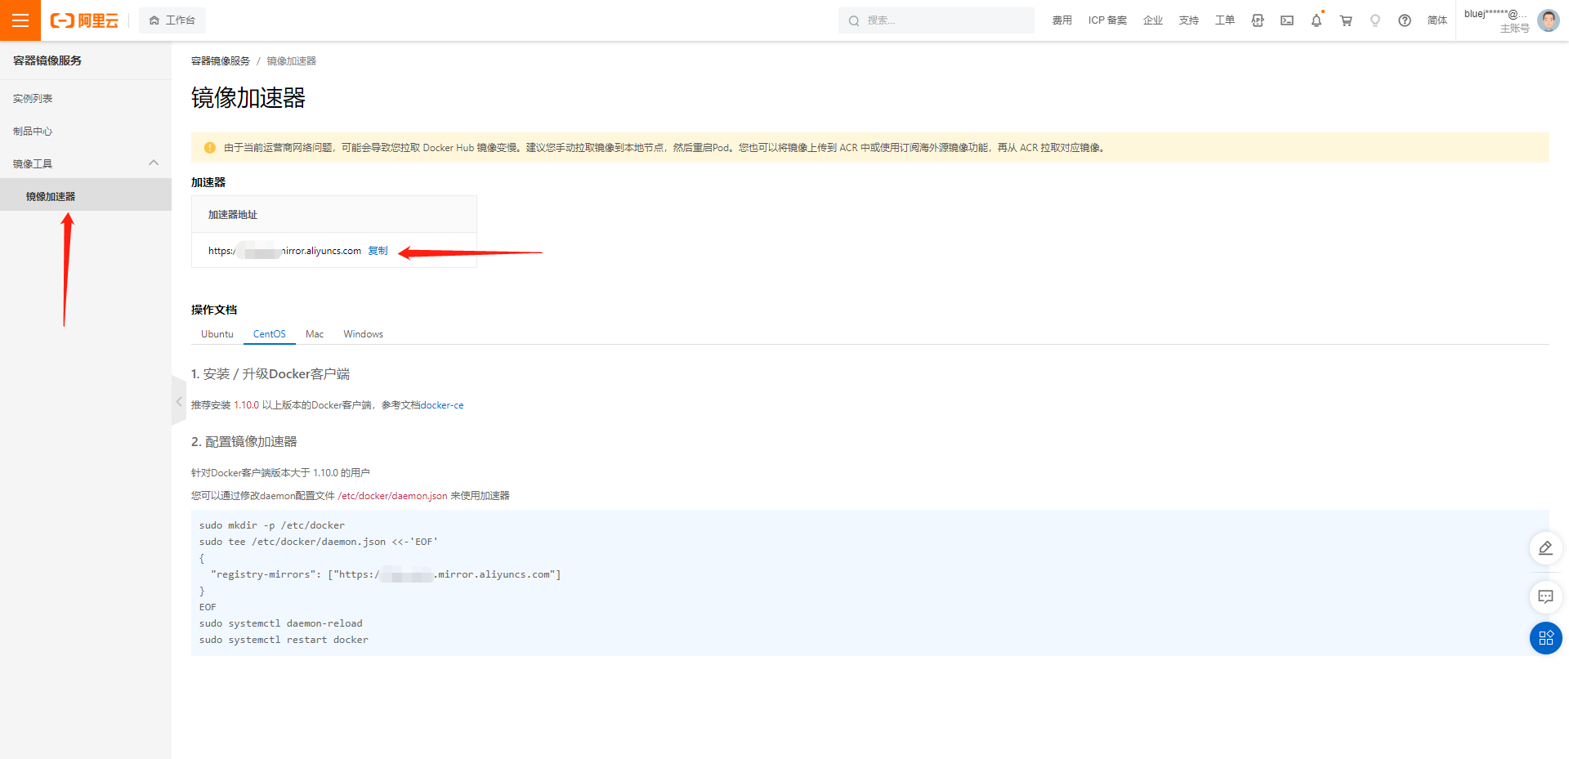Image resolution: width=1569 pixels, height=759 pixels.
Task: Switch to the Ubuntu tab
Action: [217, 334]
